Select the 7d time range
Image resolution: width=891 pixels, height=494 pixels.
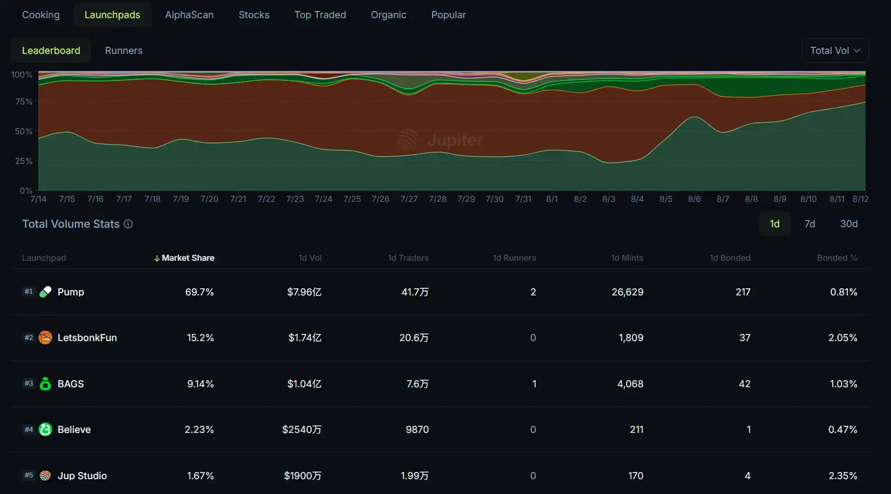[810, 224]
